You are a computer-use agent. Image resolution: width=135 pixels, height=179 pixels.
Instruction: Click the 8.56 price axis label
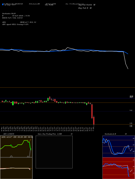point(131,123)
